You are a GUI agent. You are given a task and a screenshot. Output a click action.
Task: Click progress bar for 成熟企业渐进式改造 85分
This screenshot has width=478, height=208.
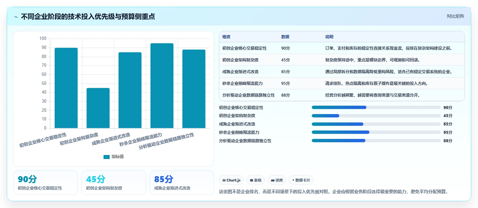376,124
